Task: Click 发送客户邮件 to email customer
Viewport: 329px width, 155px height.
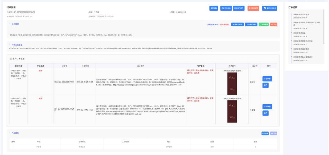Action: pyautogui.click(x=239, y=8)
